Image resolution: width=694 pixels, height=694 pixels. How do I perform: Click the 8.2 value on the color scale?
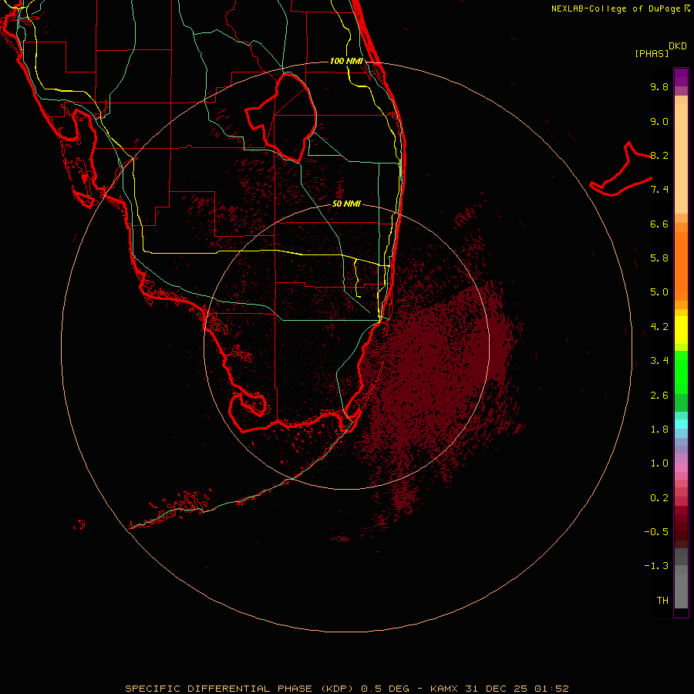(659, 155)
